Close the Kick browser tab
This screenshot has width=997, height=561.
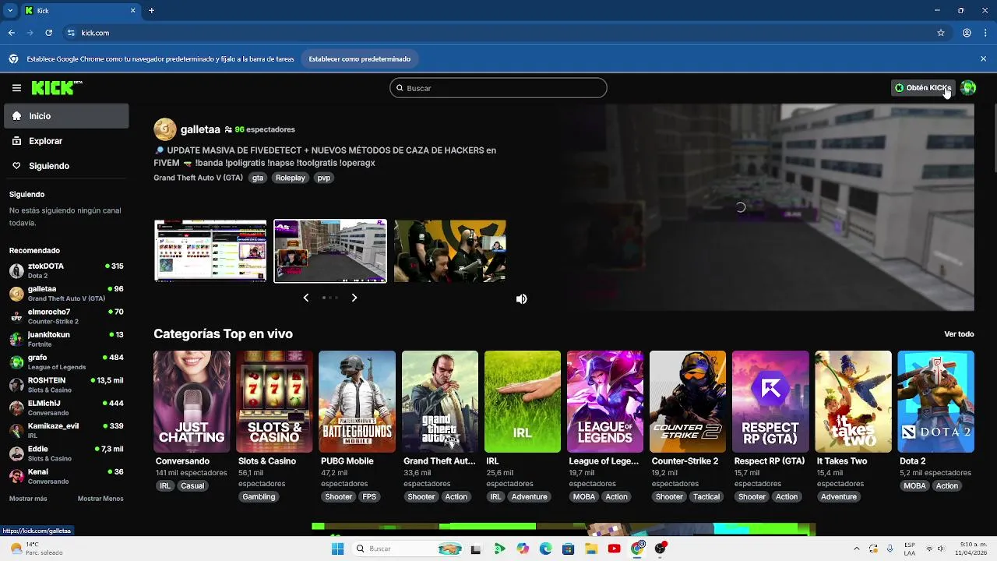(x=133, y=11)
